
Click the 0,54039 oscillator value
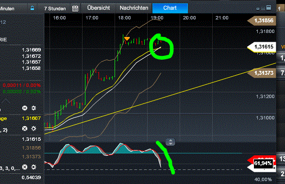coord(31,178)
